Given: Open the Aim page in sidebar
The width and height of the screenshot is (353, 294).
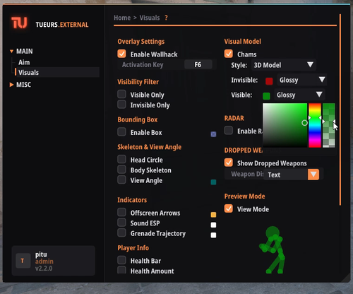Looking at the screenshot, I should (x=24, y=62).
